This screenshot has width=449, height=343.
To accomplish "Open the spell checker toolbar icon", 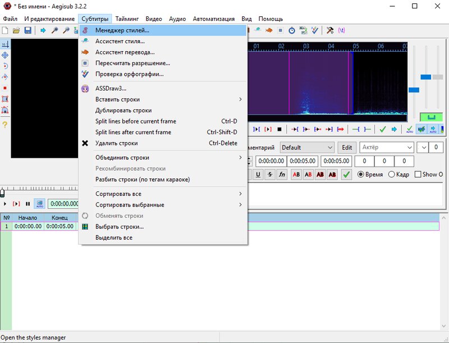I will coord(314,30).
